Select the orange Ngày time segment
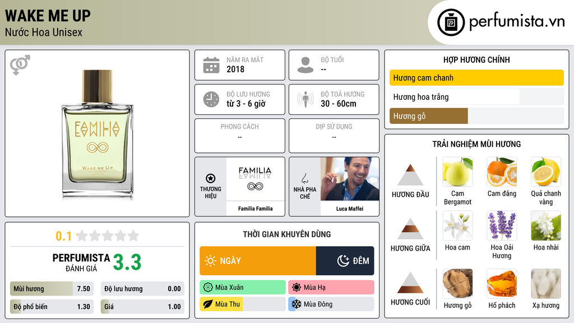The width and height of the screenshot is (574, 323). [258, 261]
